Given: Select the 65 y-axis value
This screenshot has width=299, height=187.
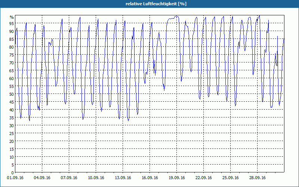Looking at the screenshot, I should point(12,71).
